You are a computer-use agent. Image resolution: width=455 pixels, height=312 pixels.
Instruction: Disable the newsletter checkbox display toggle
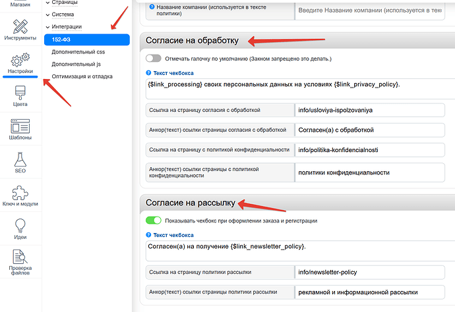click(x=153, y=221)
